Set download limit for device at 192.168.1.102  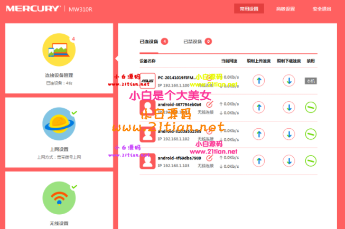[x=288, y=134]
